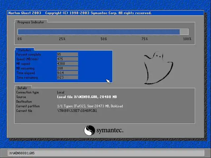Click the Time remaining value 0:23

click(x=67, y=77)
